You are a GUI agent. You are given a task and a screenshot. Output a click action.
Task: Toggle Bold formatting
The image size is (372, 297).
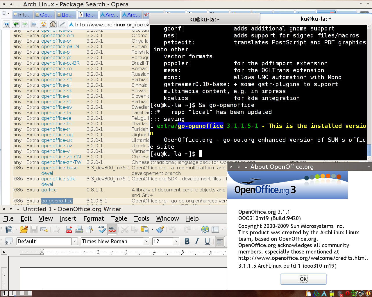(187, 241)
